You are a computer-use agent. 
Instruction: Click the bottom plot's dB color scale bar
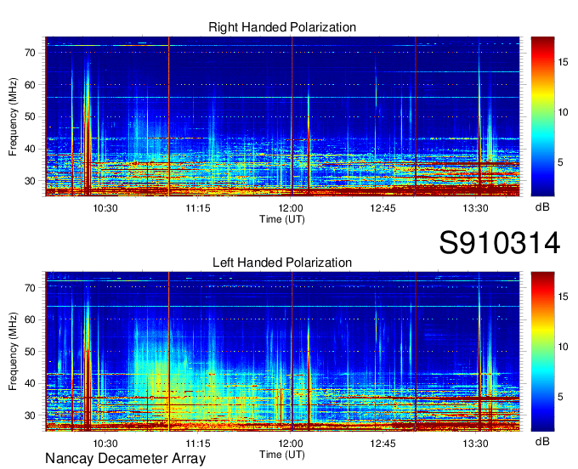pyautogui.click(x=542, y=352)
